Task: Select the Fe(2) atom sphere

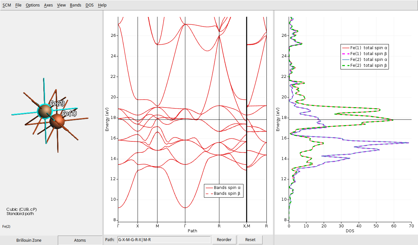Action: point(45,111)
